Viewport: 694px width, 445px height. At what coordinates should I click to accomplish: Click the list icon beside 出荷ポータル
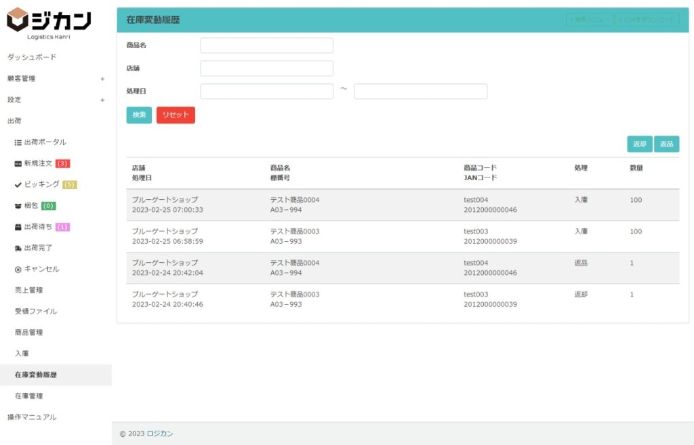click(x=18, y=142)
